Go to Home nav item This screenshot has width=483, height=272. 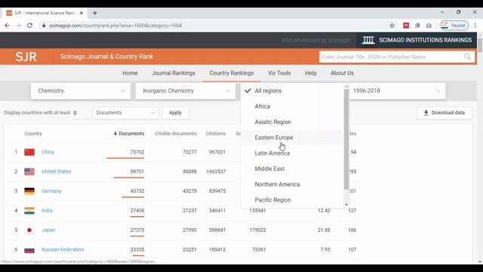[x=130, y=73]
